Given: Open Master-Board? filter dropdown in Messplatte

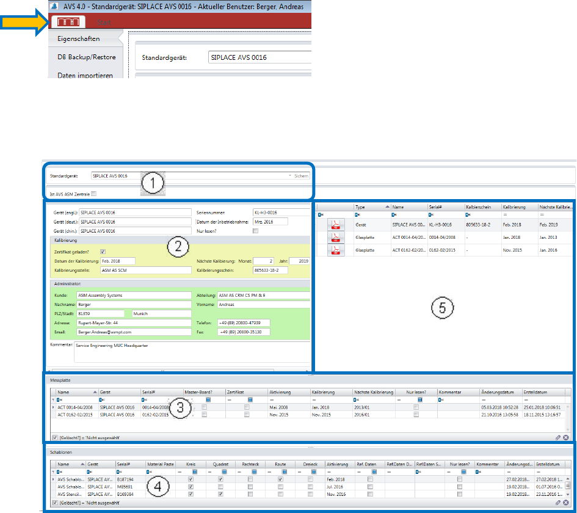Looking at the screenshot, I should 208,399.
